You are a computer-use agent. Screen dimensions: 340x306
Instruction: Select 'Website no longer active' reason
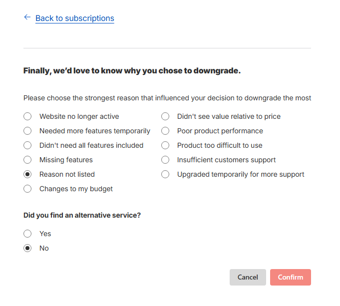(28, 116)
